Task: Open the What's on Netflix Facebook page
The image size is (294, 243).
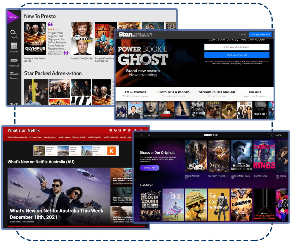Action: click(x=111, y=130)
